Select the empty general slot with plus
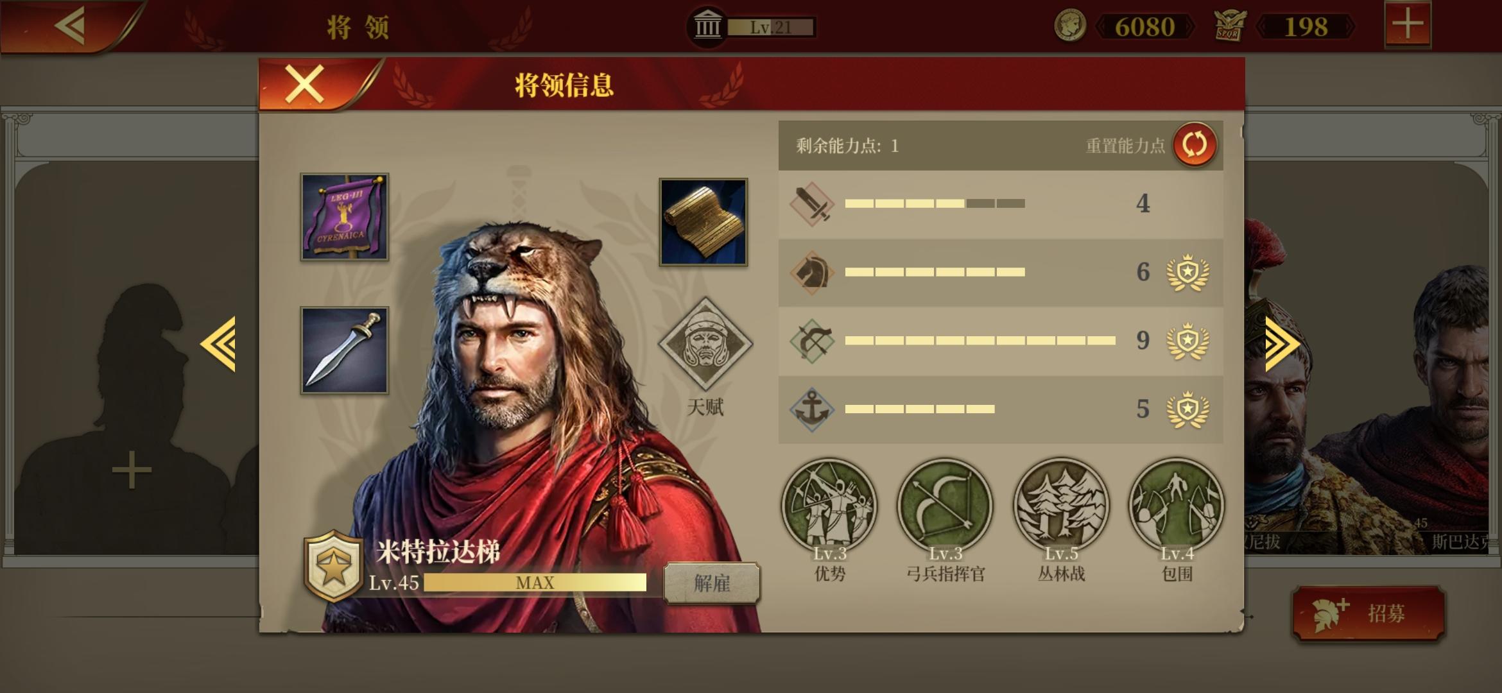This screenshot has width=1502, height=693. (x=132, y=470)
